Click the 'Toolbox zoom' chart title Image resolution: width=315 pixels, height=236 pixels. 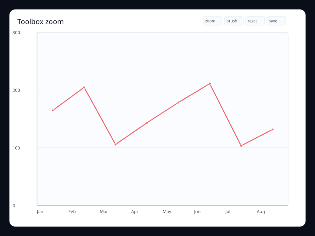pos(41,22)
